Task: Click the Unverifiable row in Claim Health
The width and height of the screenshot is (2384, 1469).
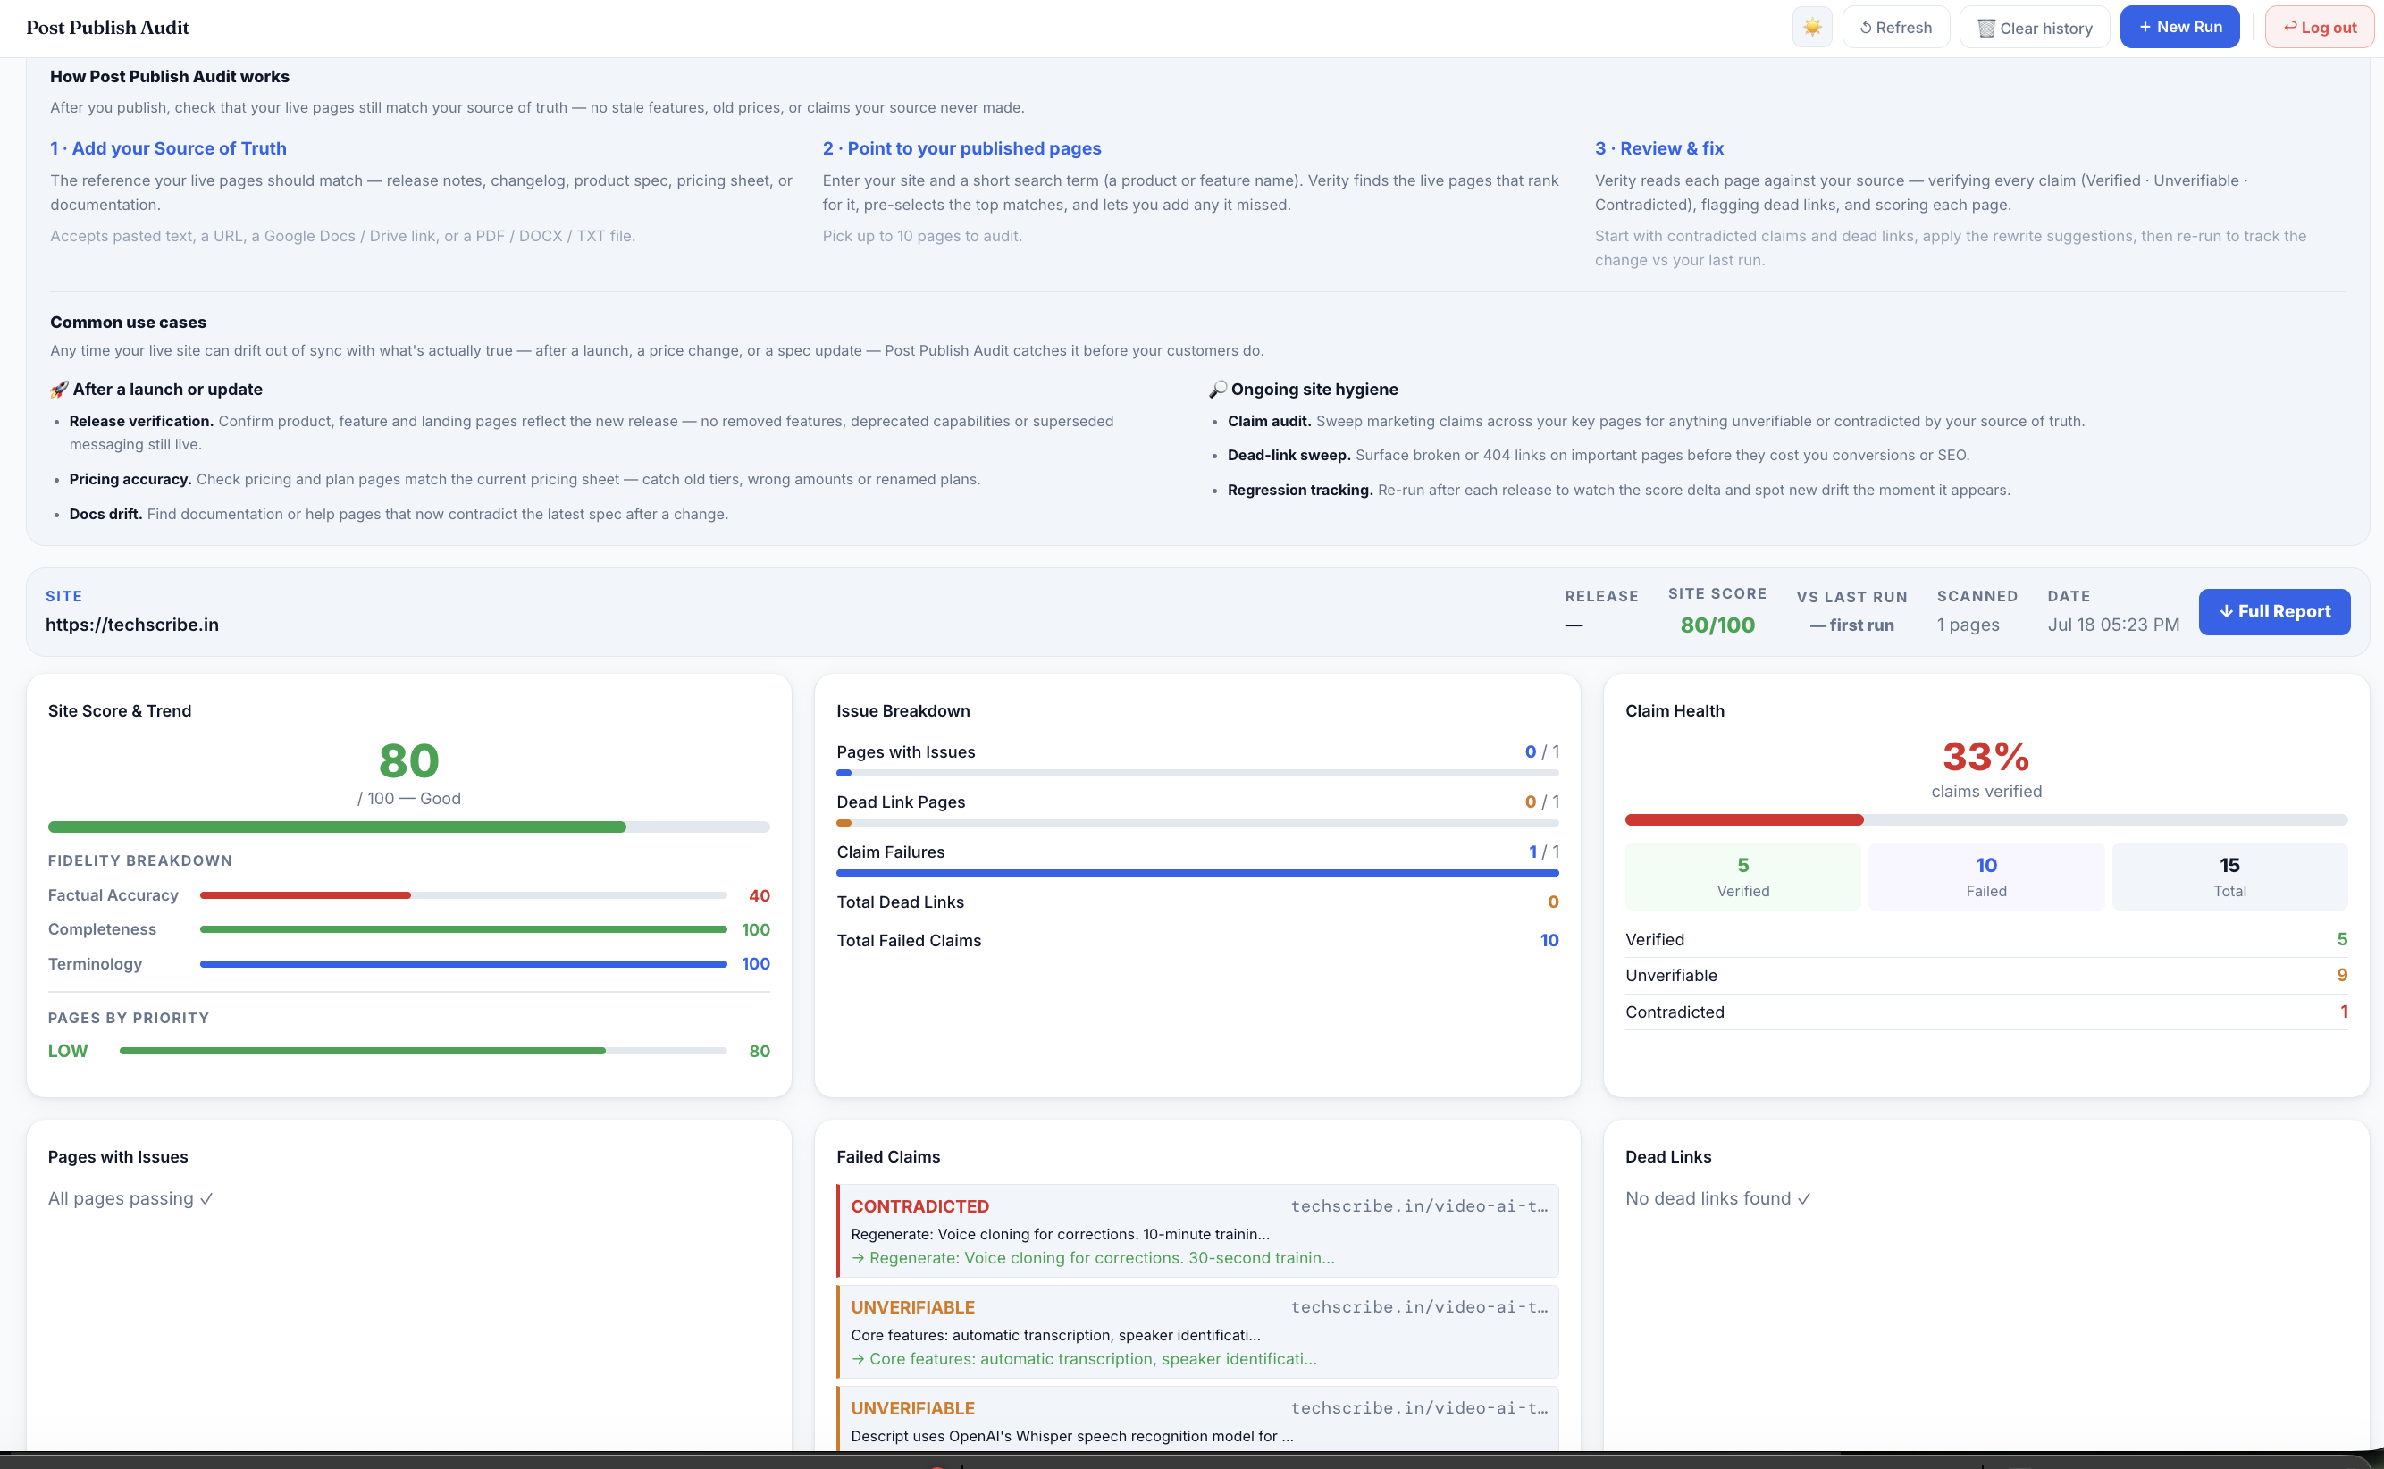Action: tap(1985, 975)
